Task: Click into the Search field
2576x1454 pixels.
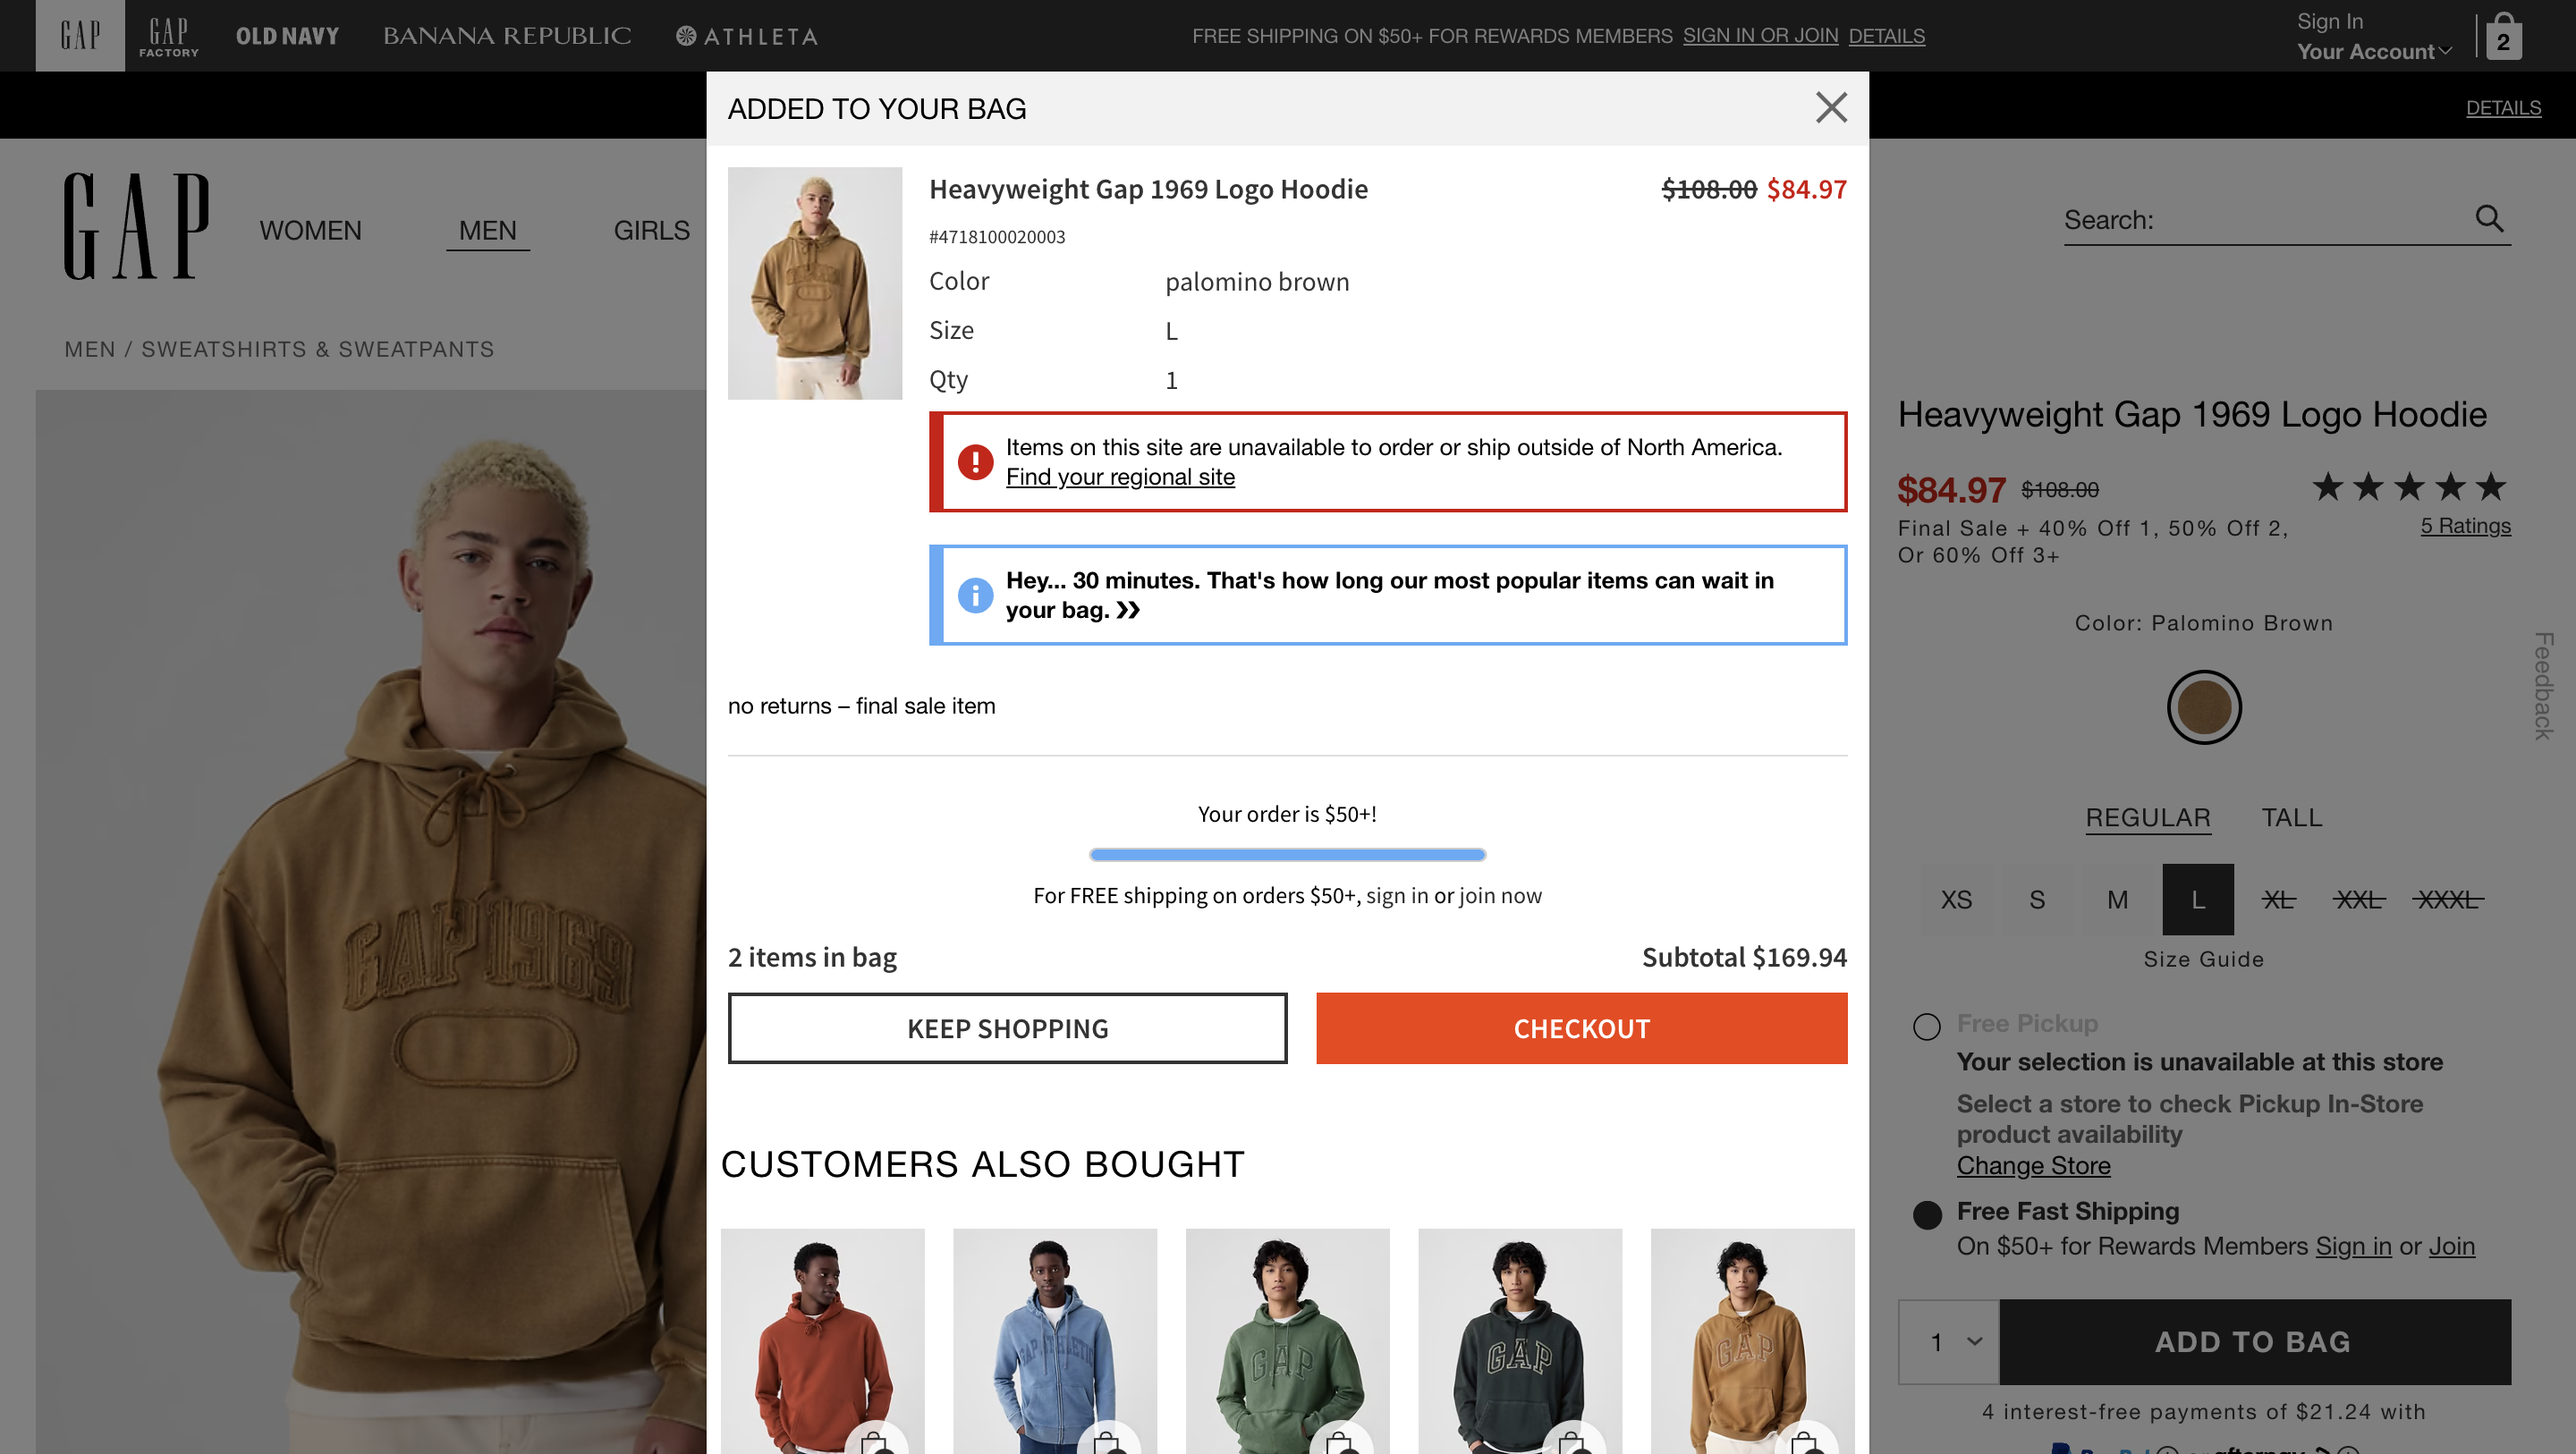Action: click(x=2265, y=220)
